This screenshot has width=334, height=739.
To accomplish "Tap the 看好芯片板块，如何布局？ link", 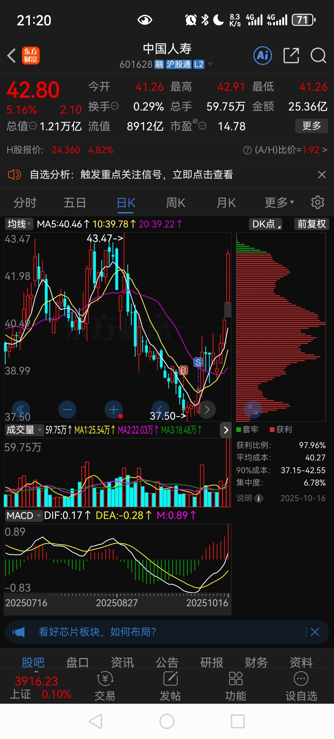I will [x=97, y=632].
